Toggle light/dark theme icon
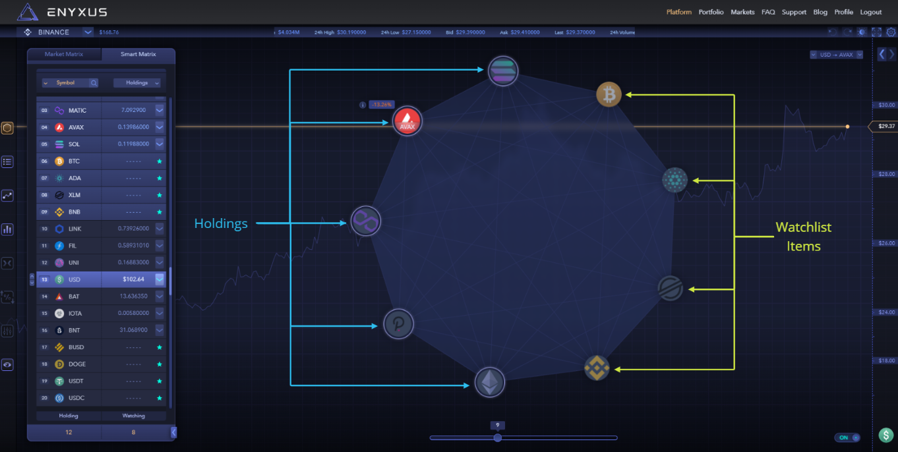 tap(862, 32)
